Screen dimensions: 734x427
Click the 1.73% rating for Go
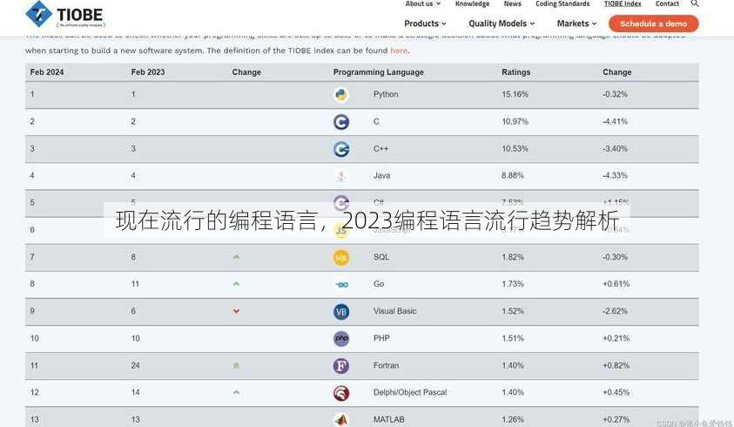point(513,284)
